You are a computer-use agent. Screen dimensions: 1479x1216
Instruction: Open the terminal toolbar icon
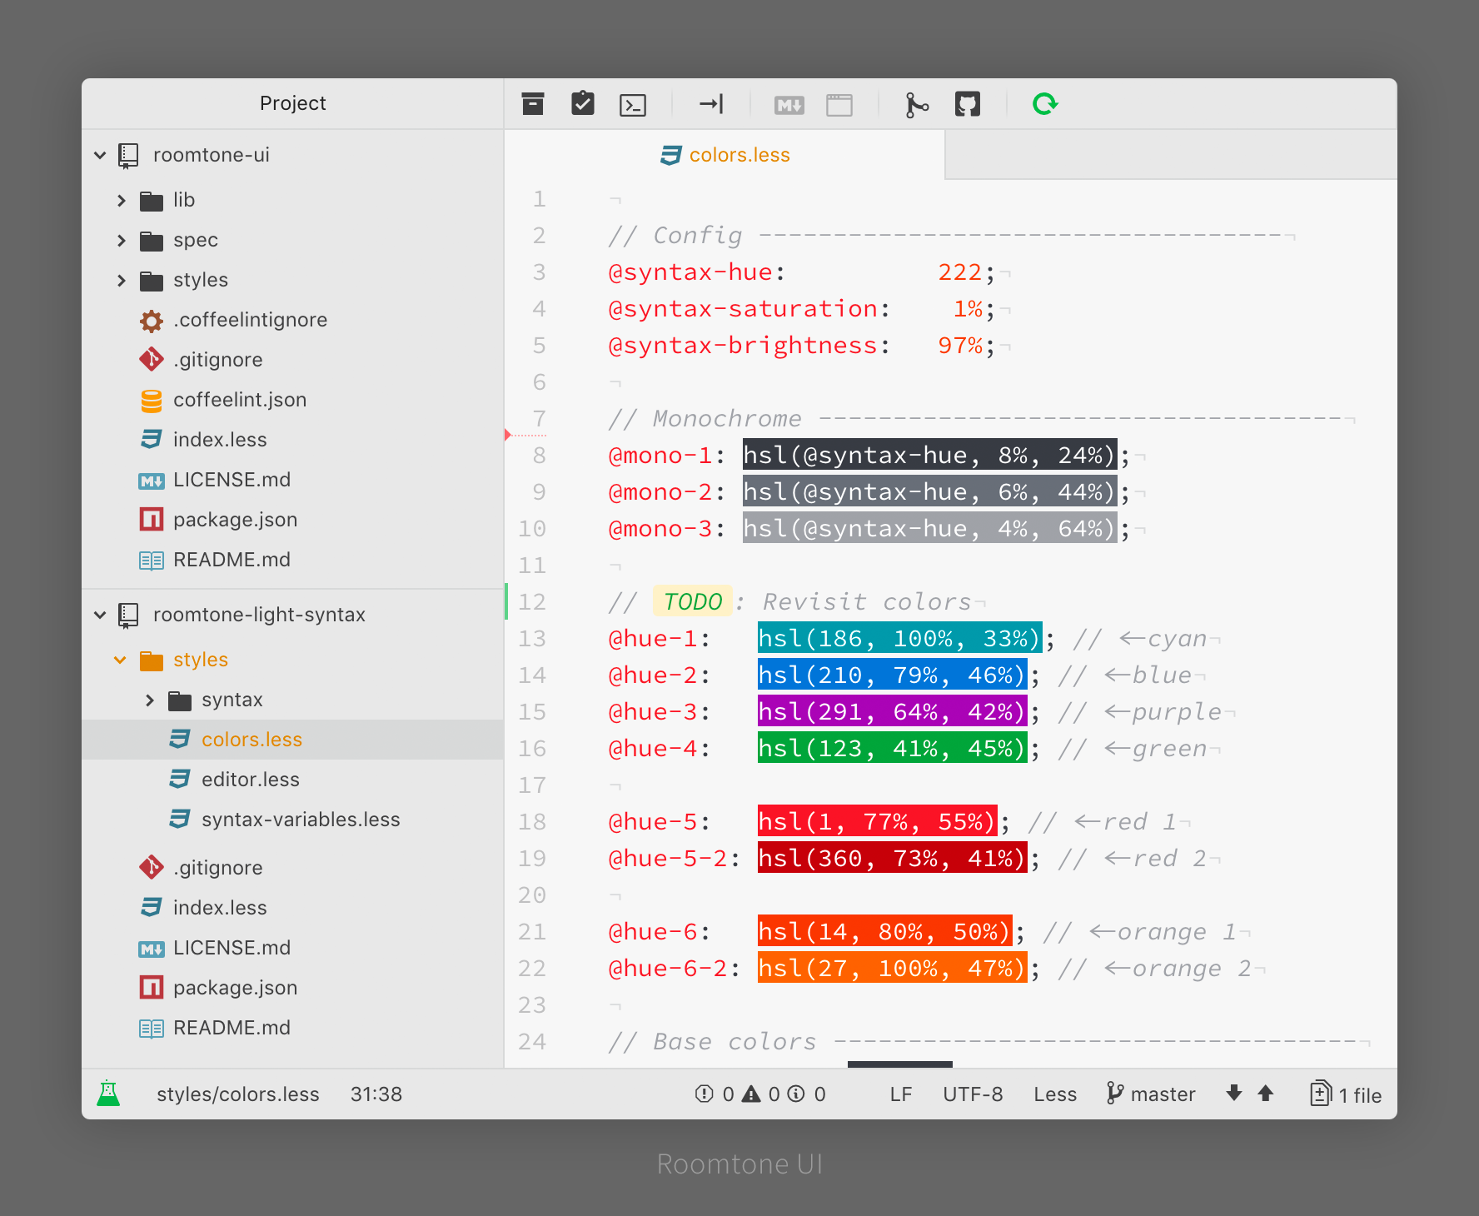pos(633,105)
